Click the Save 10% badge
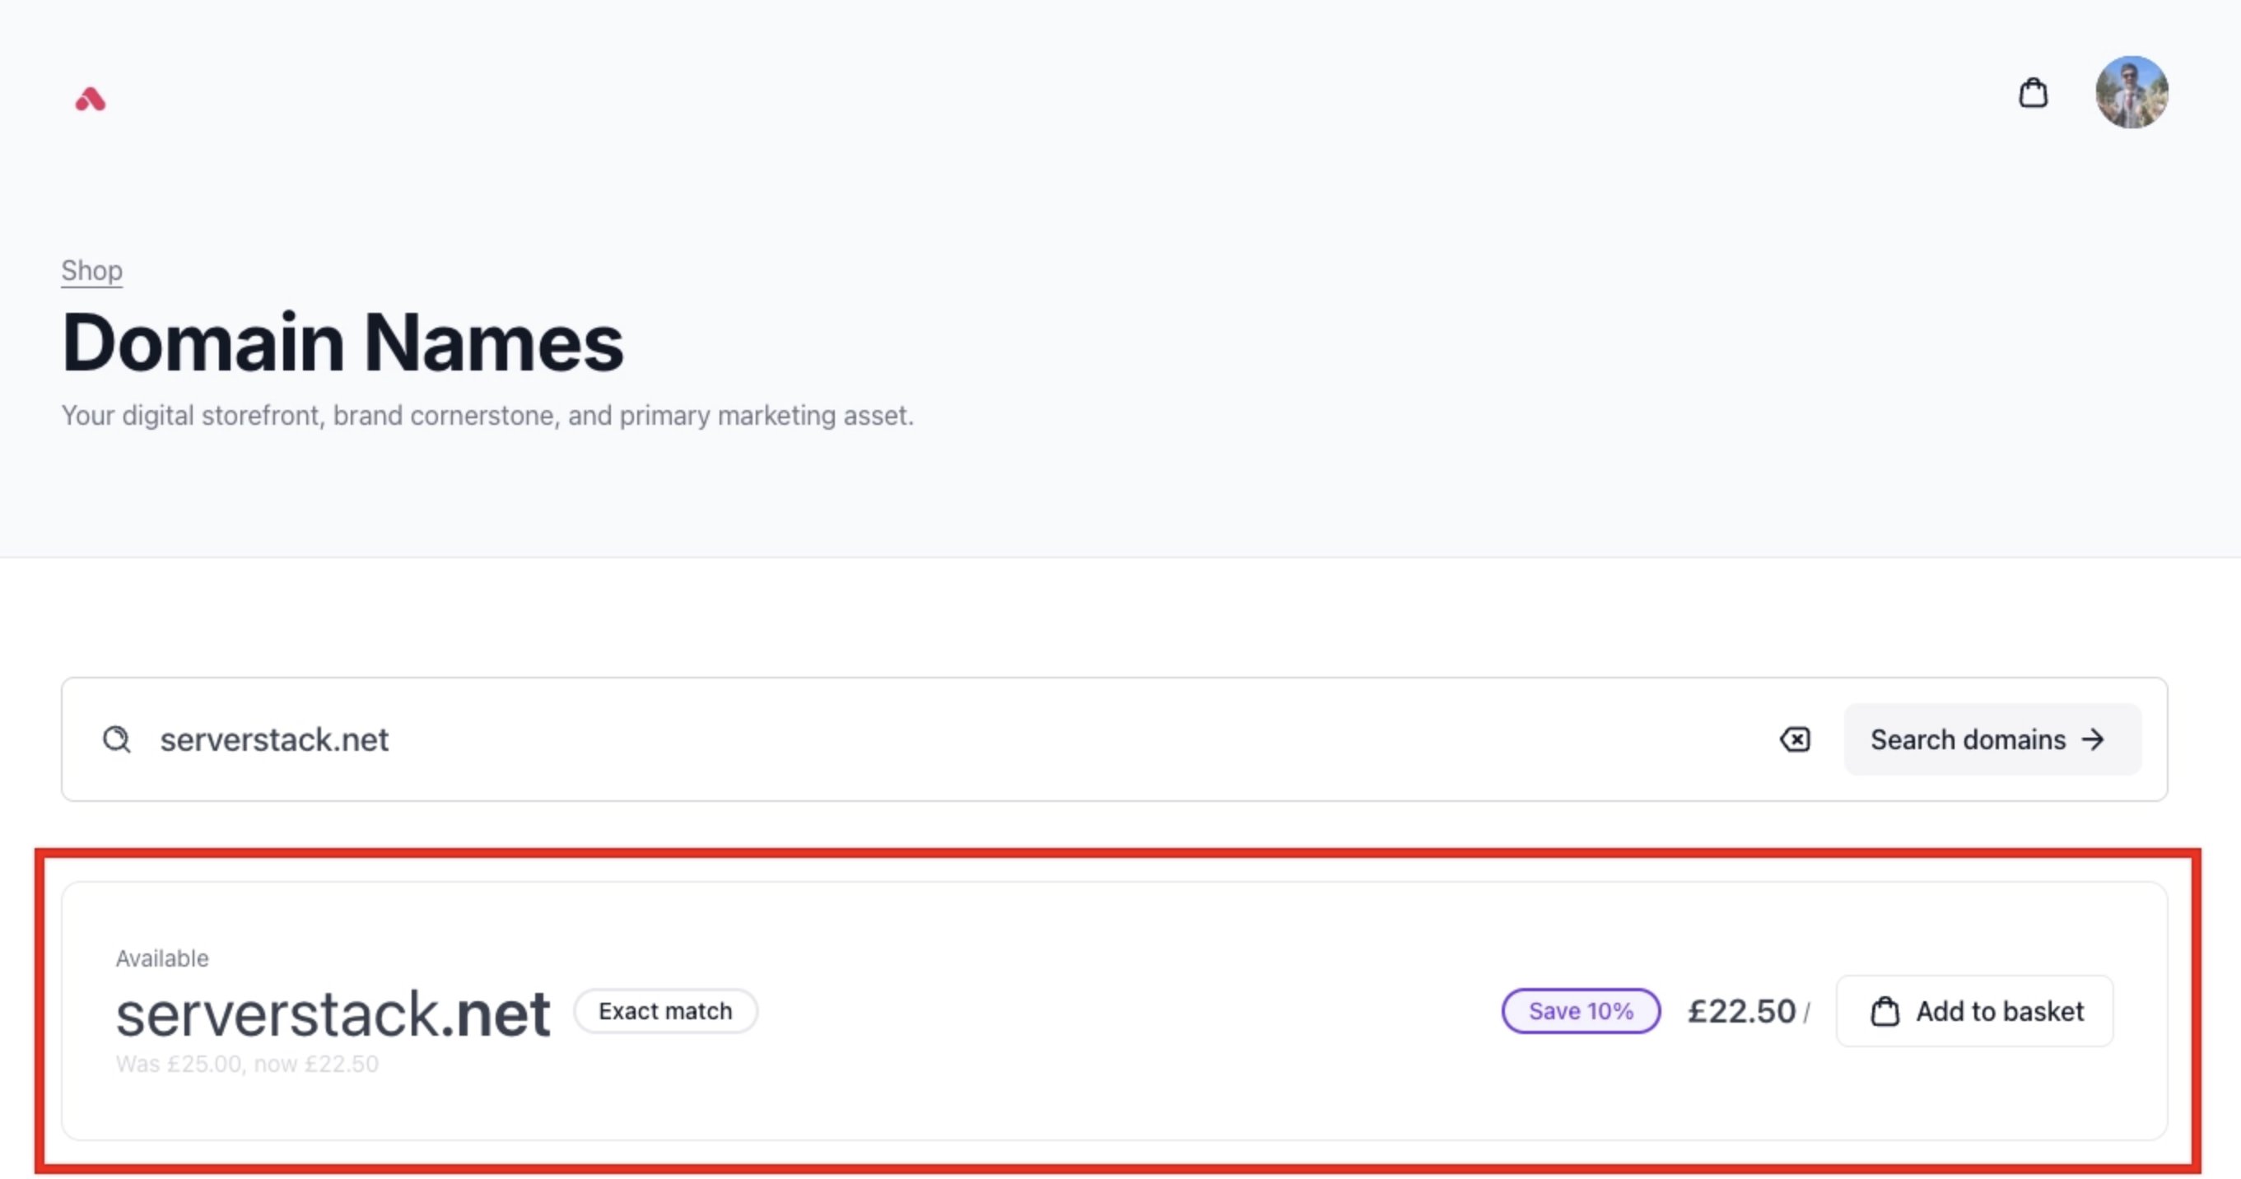The width and height of the screenshot is (2241, 1179). (1580, 1011)
